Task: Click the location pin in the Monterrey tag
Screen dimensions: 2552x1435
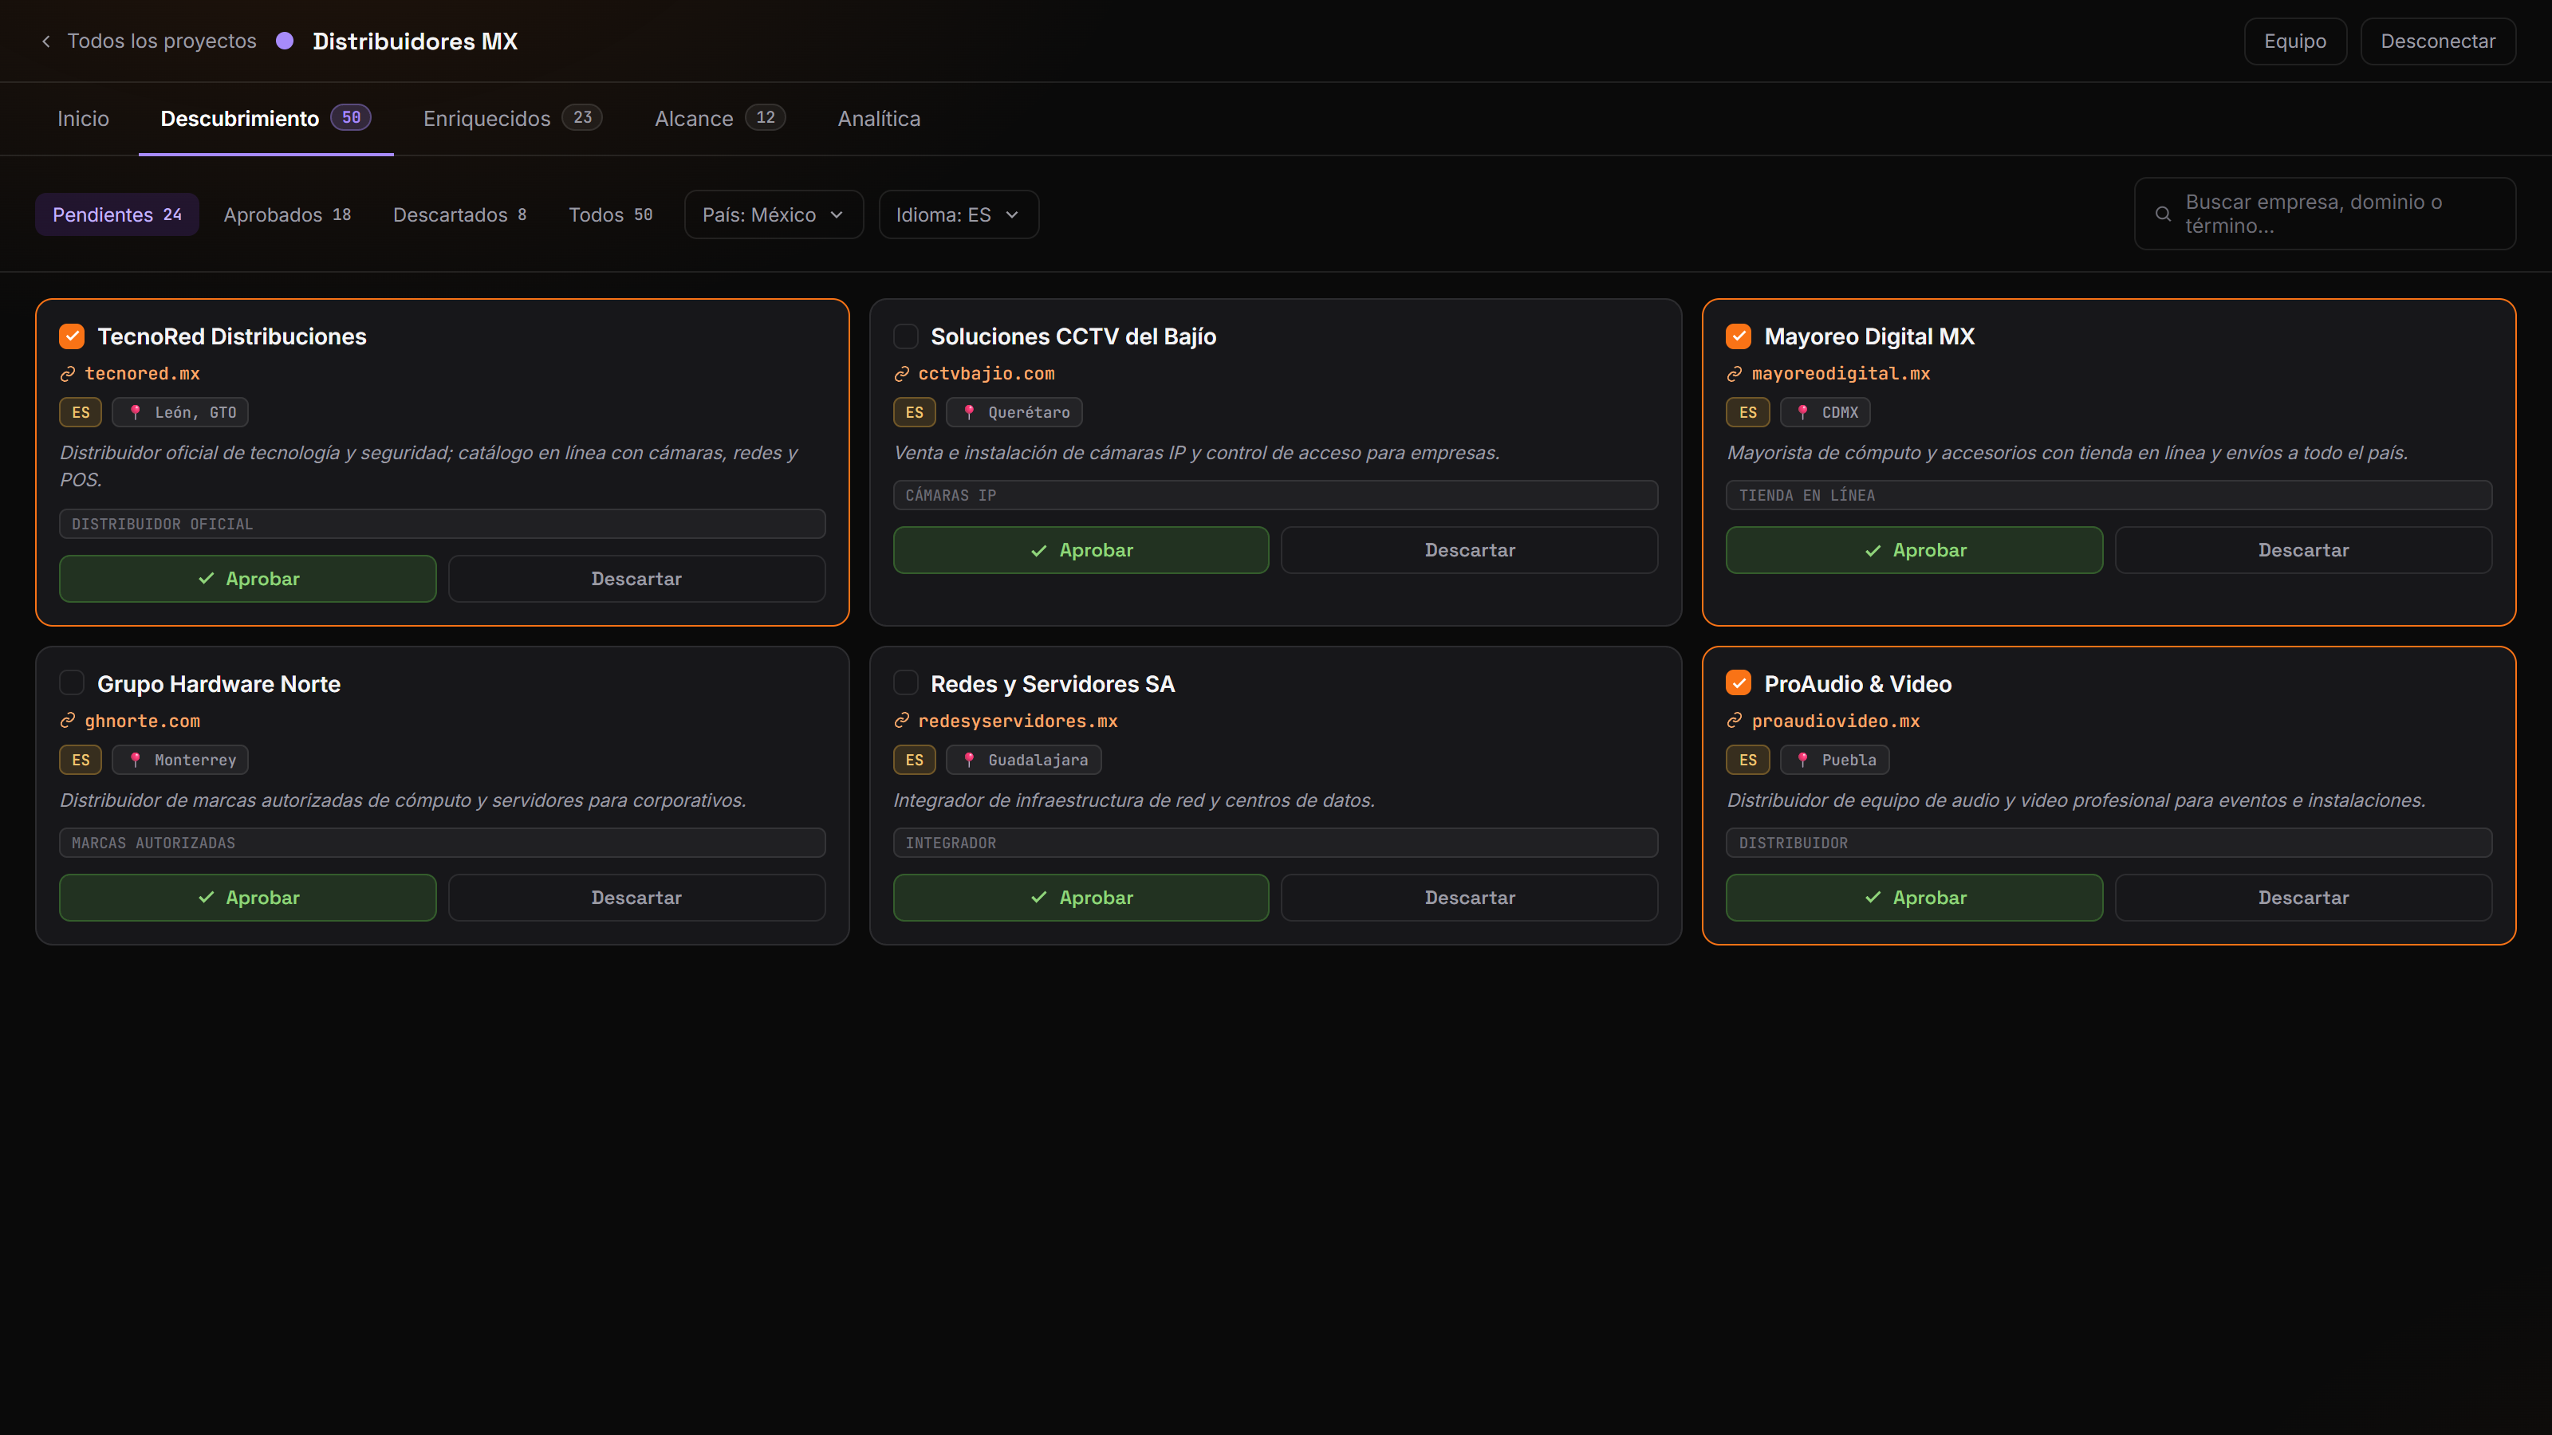Action: click(x=136, y=760)
